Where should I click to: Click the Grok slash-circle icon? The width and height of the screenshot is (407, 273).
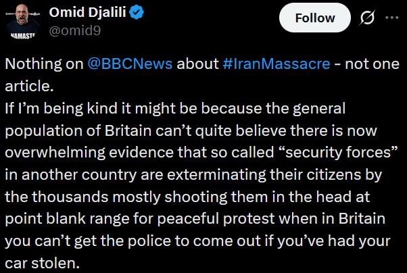pyautogui.click(x=368, y=18)
